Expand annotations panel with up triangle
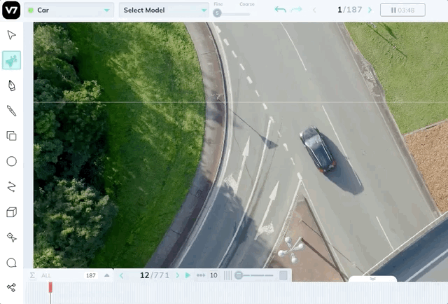Image resolution: width=448 pixels, height=304 pixels. 107,275
